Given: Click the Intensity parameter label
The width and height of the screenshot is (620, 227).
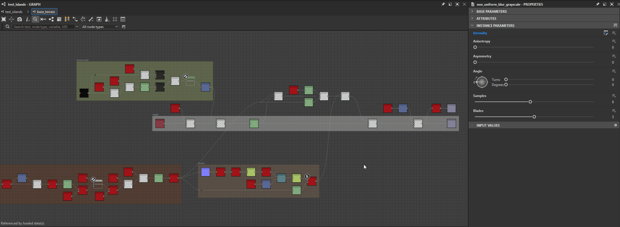Looking at the screenshot, I should pyautogui.click(x=480, y=33).
